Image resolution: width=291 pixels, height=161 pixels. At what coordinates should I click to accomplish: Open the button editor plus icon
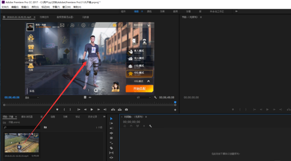[x=175, y=110]
